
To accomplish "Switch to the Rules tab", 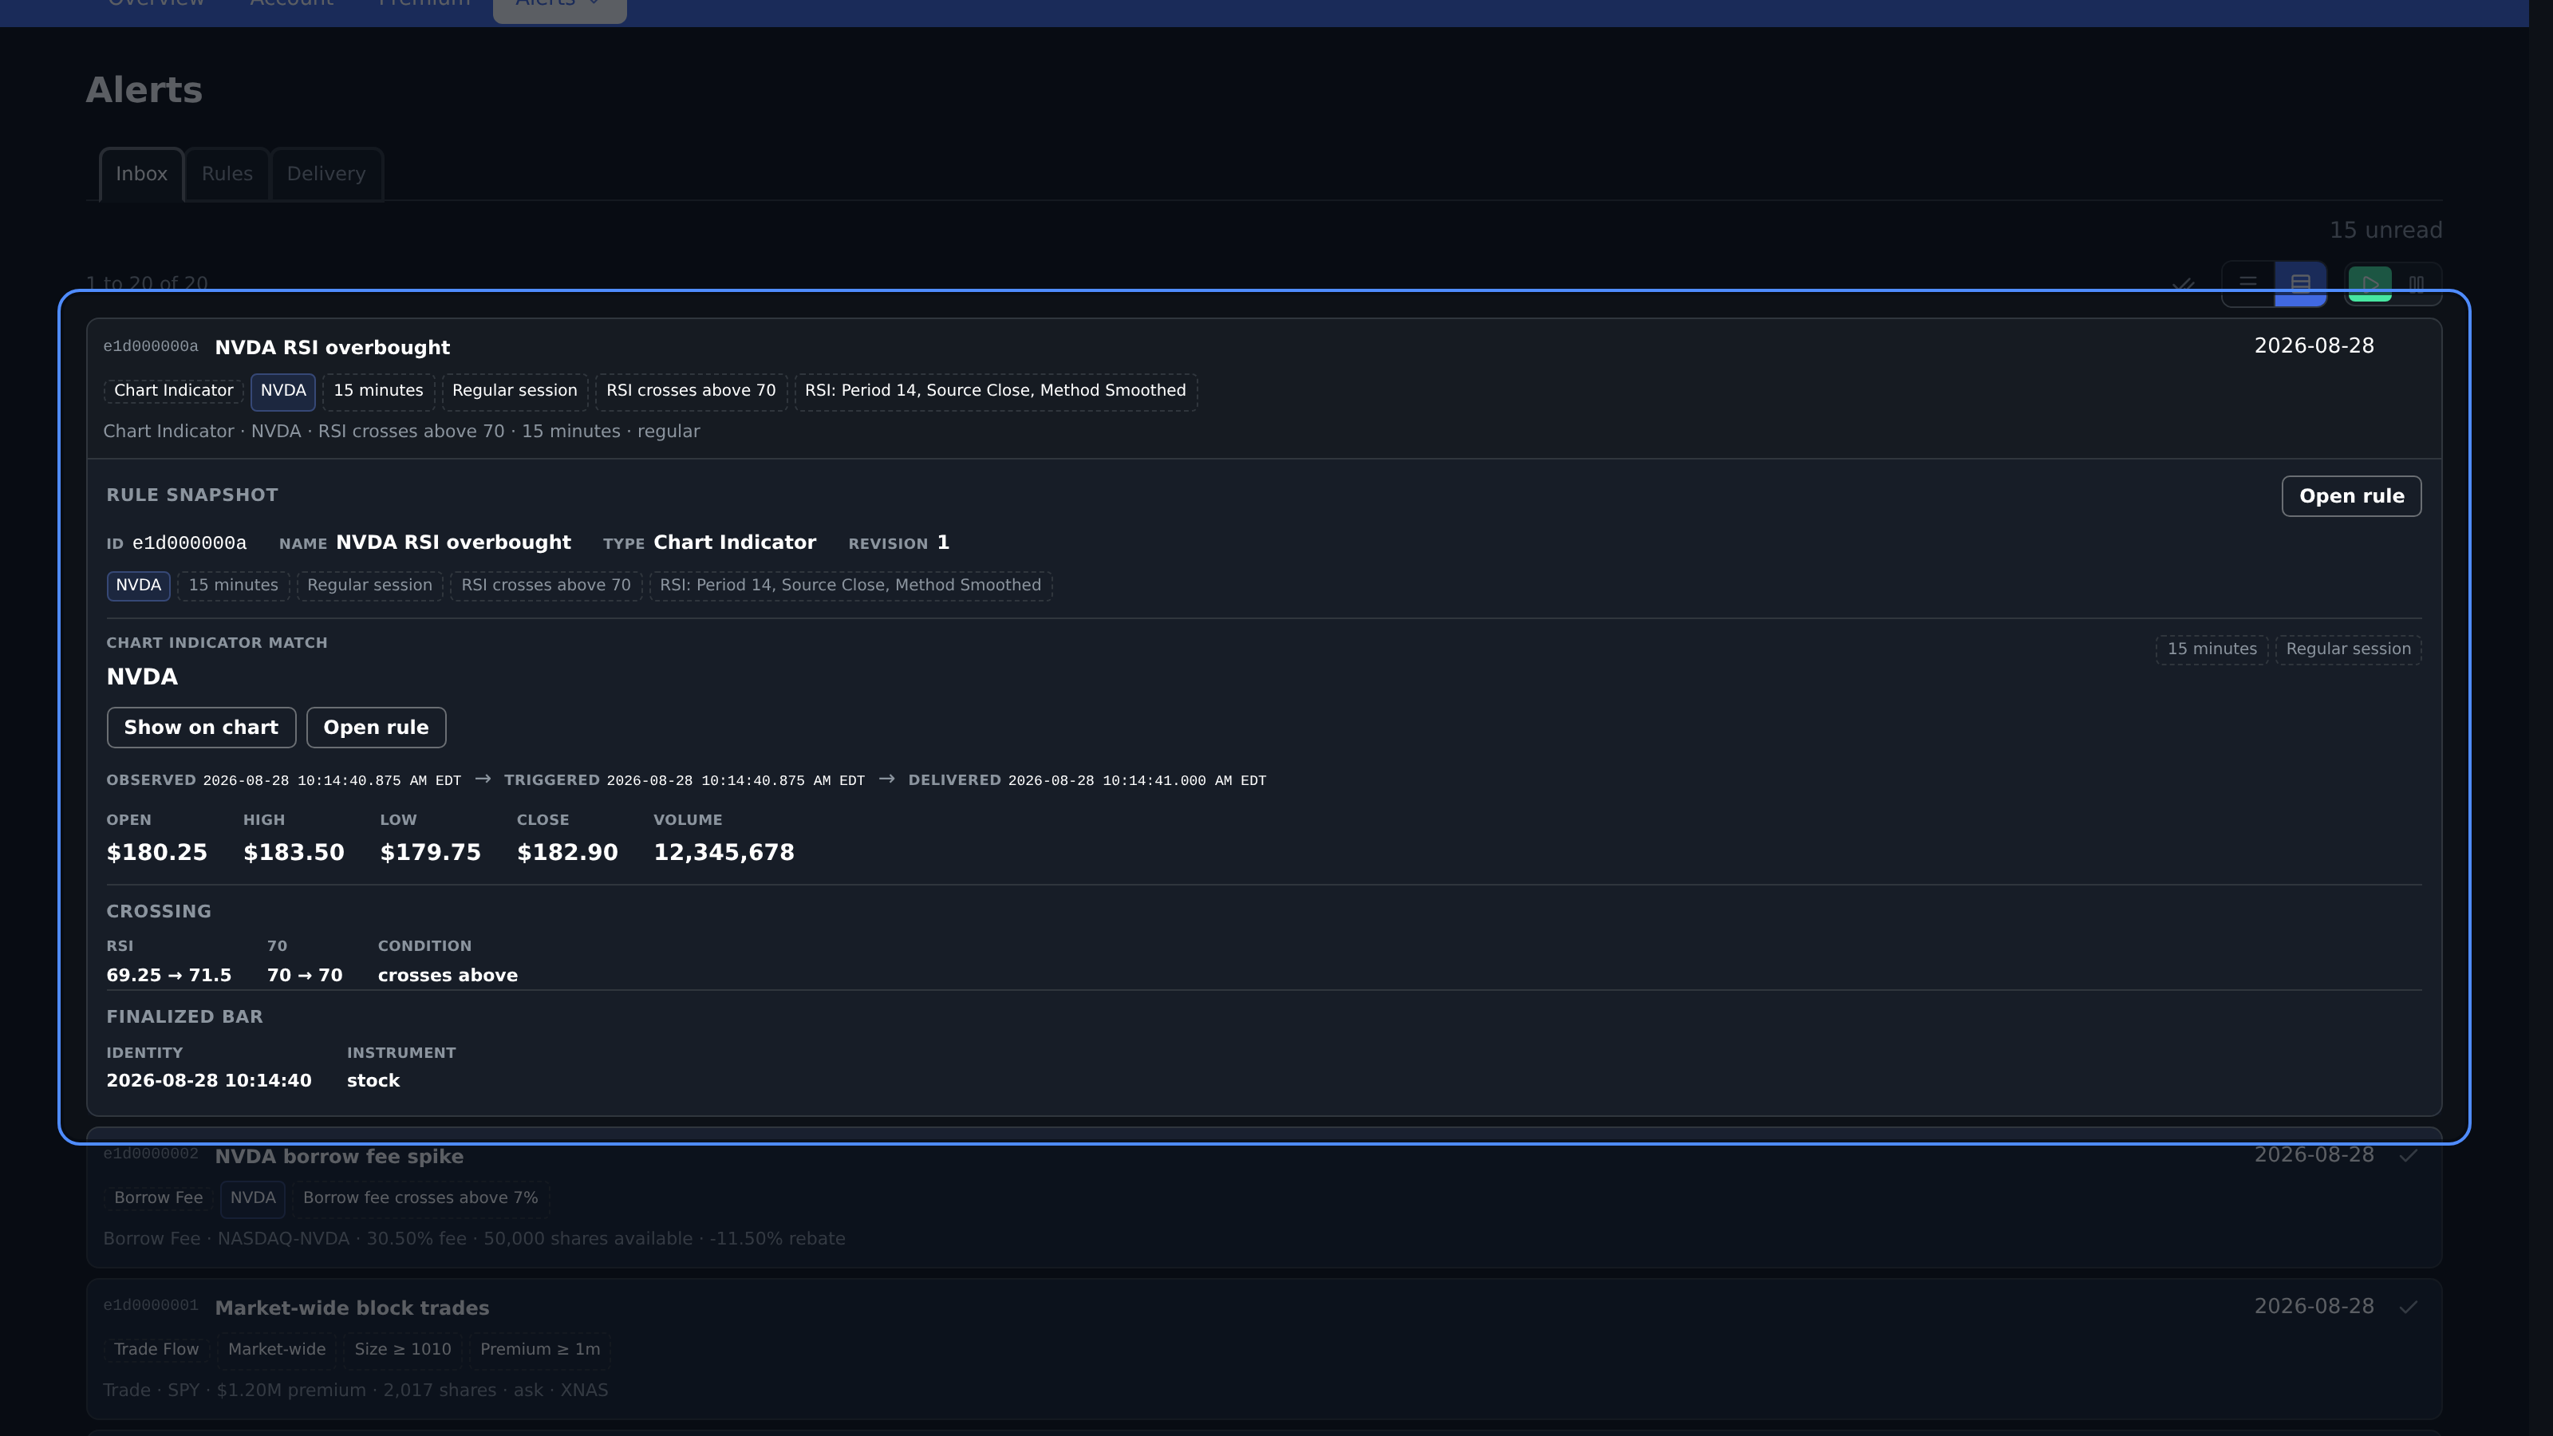I will pyautogui.click(x=227, y=175).
